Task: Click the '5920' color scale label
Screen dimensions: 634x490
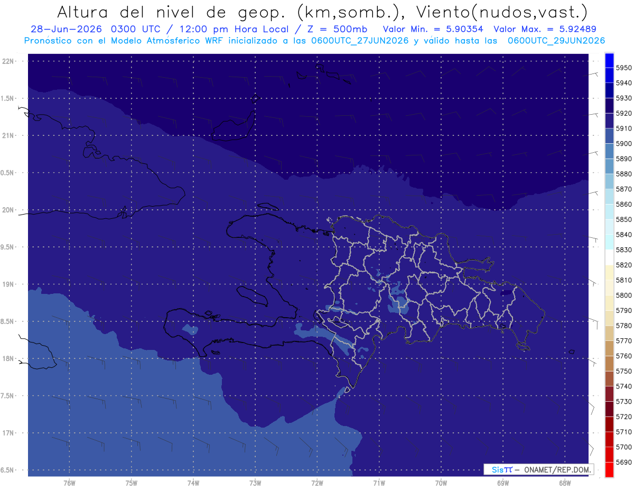Action: coord(624,113)
